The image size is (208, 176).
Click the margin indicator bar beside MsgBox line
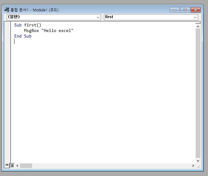tap(7, 30)
